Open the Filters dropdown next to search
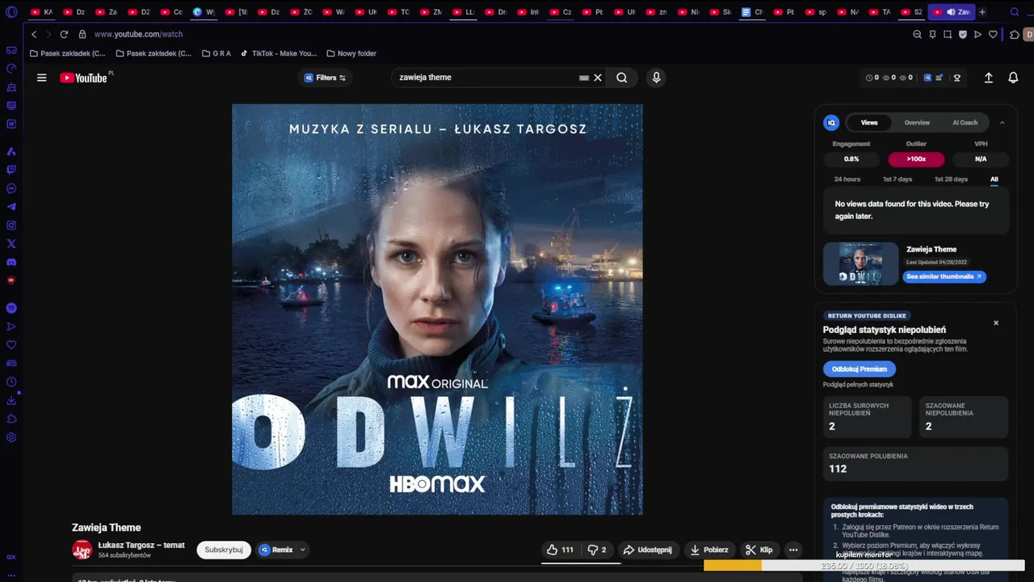This screenshot has height=582, width=1034. point(325,78)
